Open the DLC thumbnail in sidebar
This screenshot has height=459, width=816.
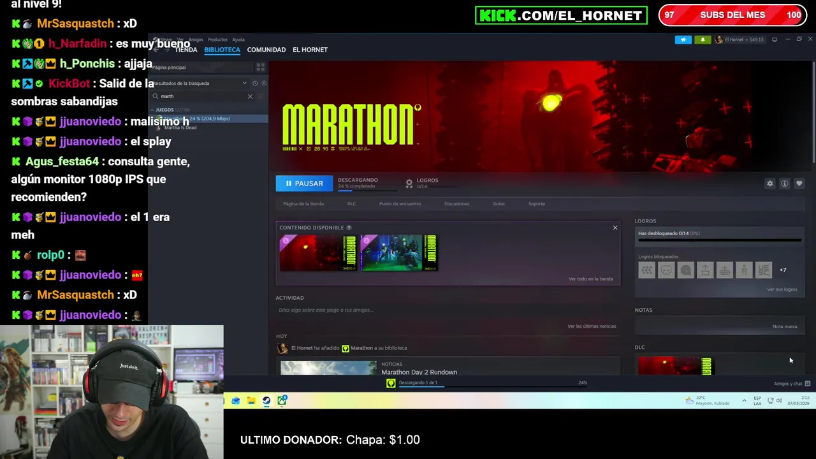pyautogui.click(x=675, y=365)
